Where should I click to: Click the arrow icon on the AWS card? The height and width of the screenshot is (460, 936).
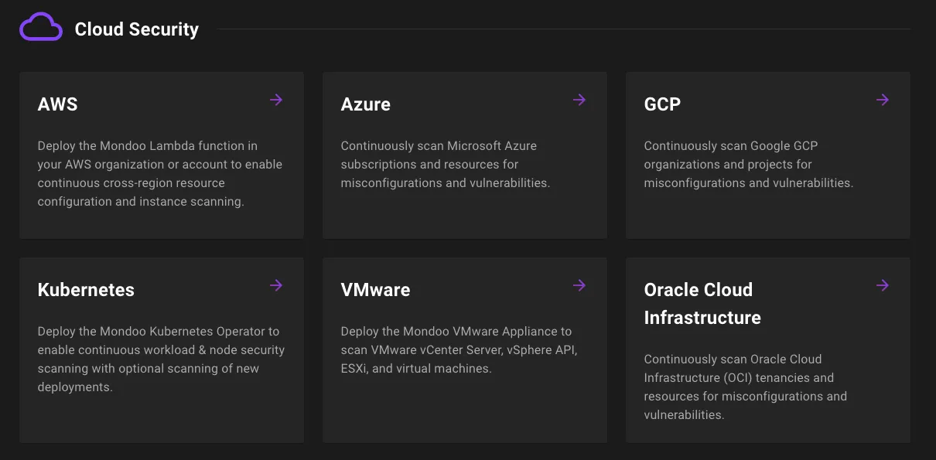click(x=276, y=99)
